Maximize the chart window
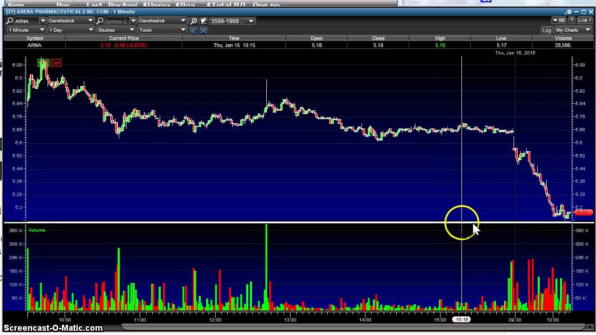Viewport: 596px width, 335px height. [583, 12]
